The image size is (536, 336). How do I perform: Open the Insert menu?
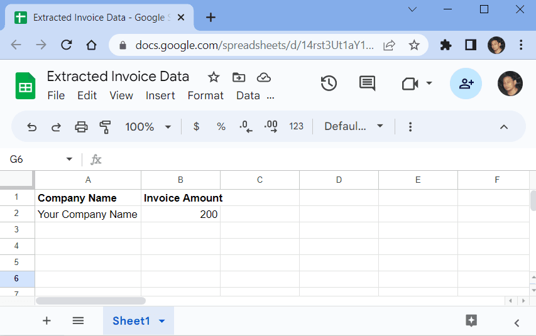pyautogui.click(x=160, y=95)
